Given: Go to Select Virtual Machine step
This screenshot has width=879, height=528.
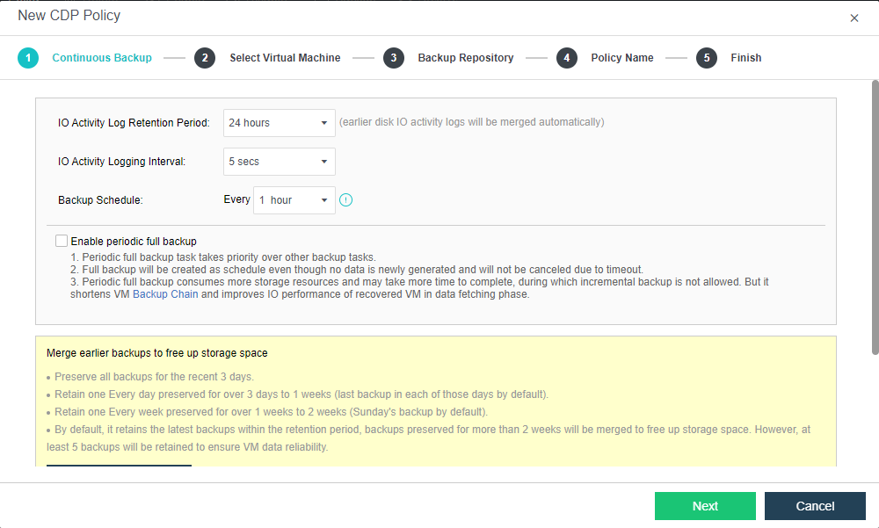Looking at the screenshot, I should pyautogui.click(x=285, y=58).
